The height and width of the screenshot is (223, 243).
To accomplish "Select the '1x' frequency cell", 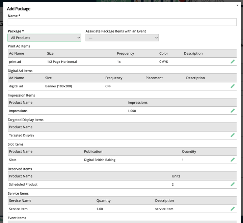I will tap(119, 62).
